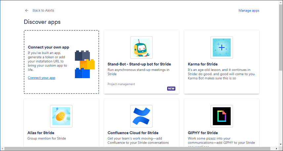283x151 pixels.
Task: Click the Alias for Stride balloon icon
Action: (x=61, y=116)
